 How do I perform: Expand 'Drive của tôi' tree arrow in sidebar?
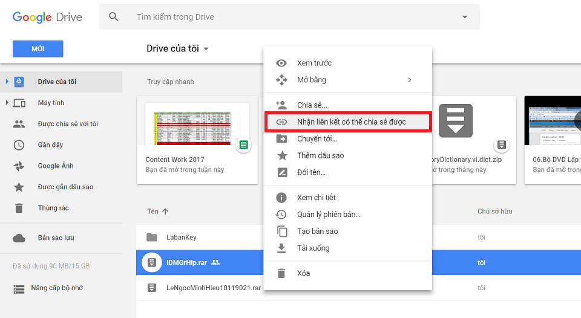coord(7,82)
